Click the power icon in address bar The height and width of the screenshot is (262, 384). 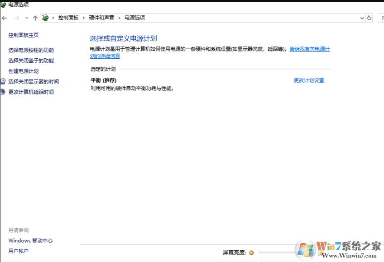(45, 18)
